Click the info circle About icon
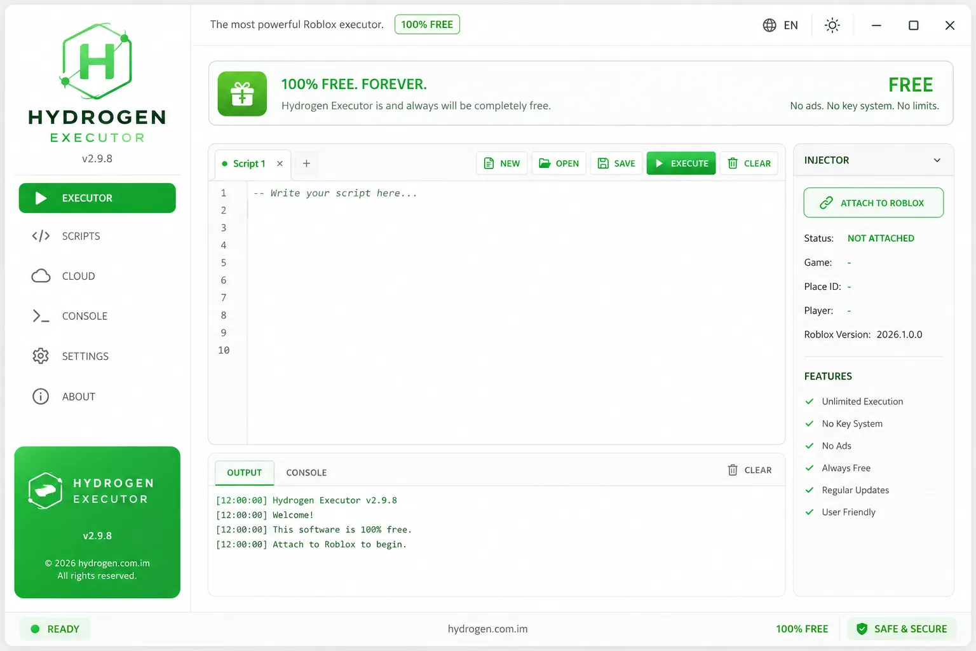The width and height of the screenshot is (976, 651). (x=41, y=397)
